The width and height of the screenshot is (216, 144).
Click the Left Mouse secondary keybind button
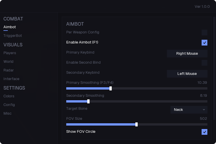[x=187, y=74]
